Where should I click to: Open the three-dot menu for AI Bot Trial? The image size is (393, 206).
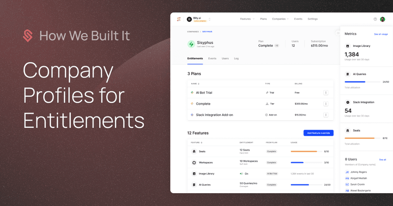326,93
